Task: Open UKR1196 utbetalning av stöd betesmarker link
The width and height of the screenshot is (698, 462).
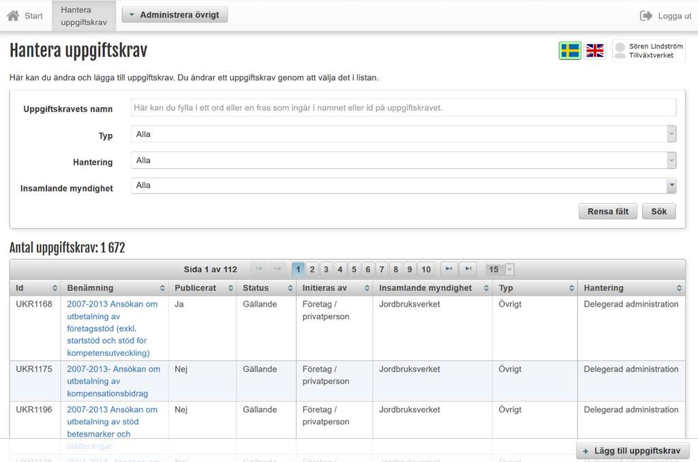Action: [112, 427]
